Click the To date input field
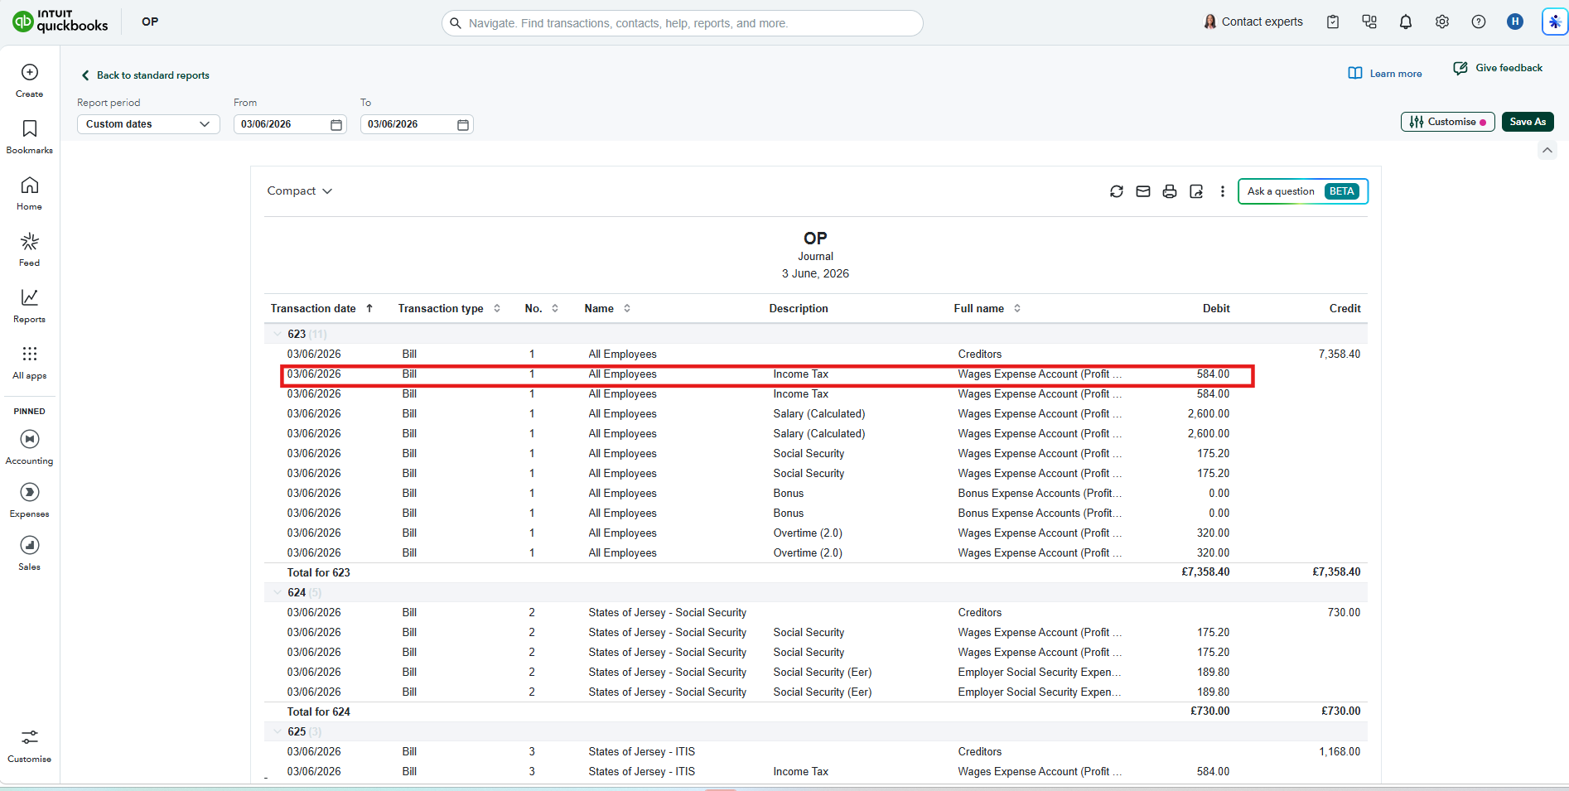Image resolution: width=1569 pixels, height=791 pixels. [x=417, y=124]
